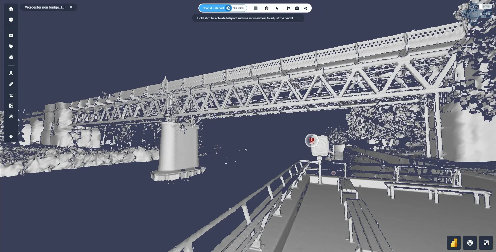496x252 pixels.
Task: Open the layers stack icon
Action: pos(267,8)
